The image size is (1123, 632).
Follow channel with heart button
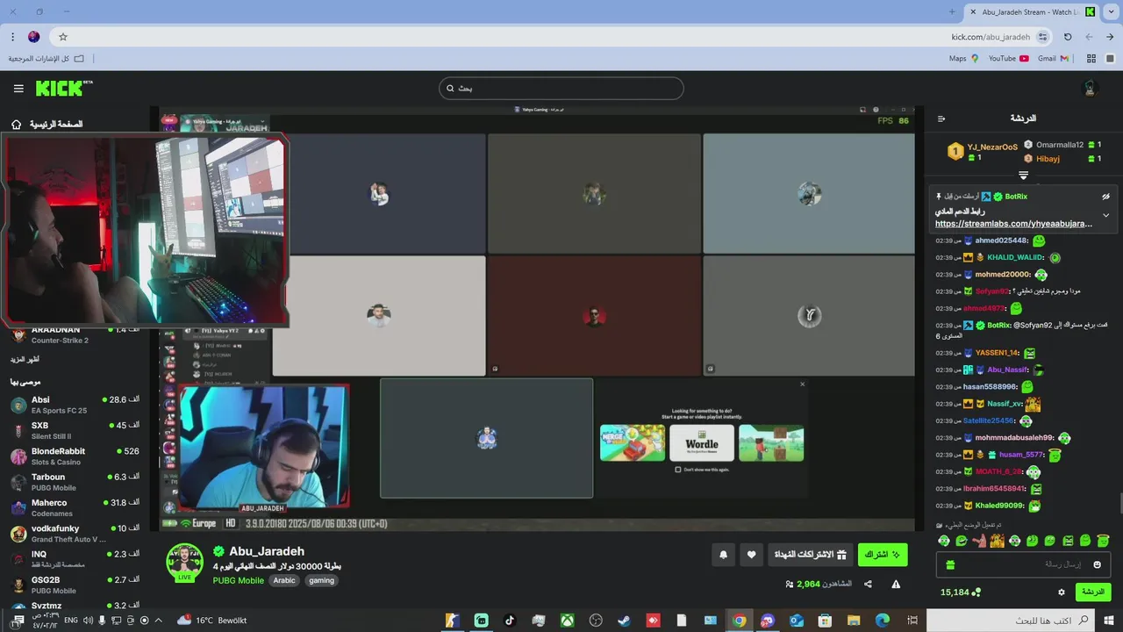751,555
